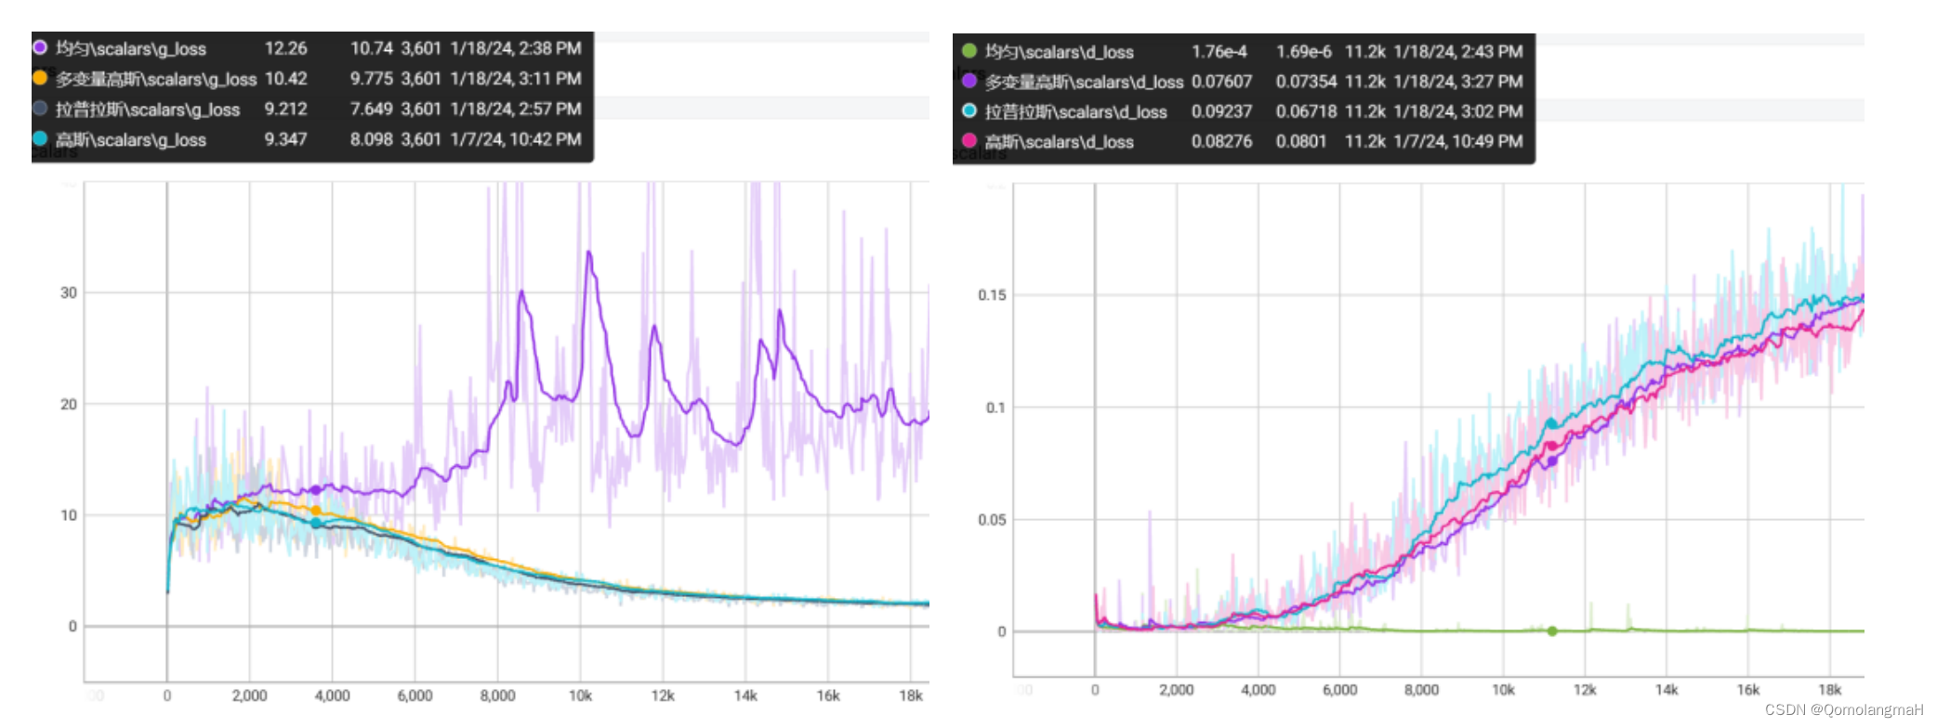
Task: Click the orange dot beside 多变量高斯\scalars\g_loss
Action: tap(40, 78)
